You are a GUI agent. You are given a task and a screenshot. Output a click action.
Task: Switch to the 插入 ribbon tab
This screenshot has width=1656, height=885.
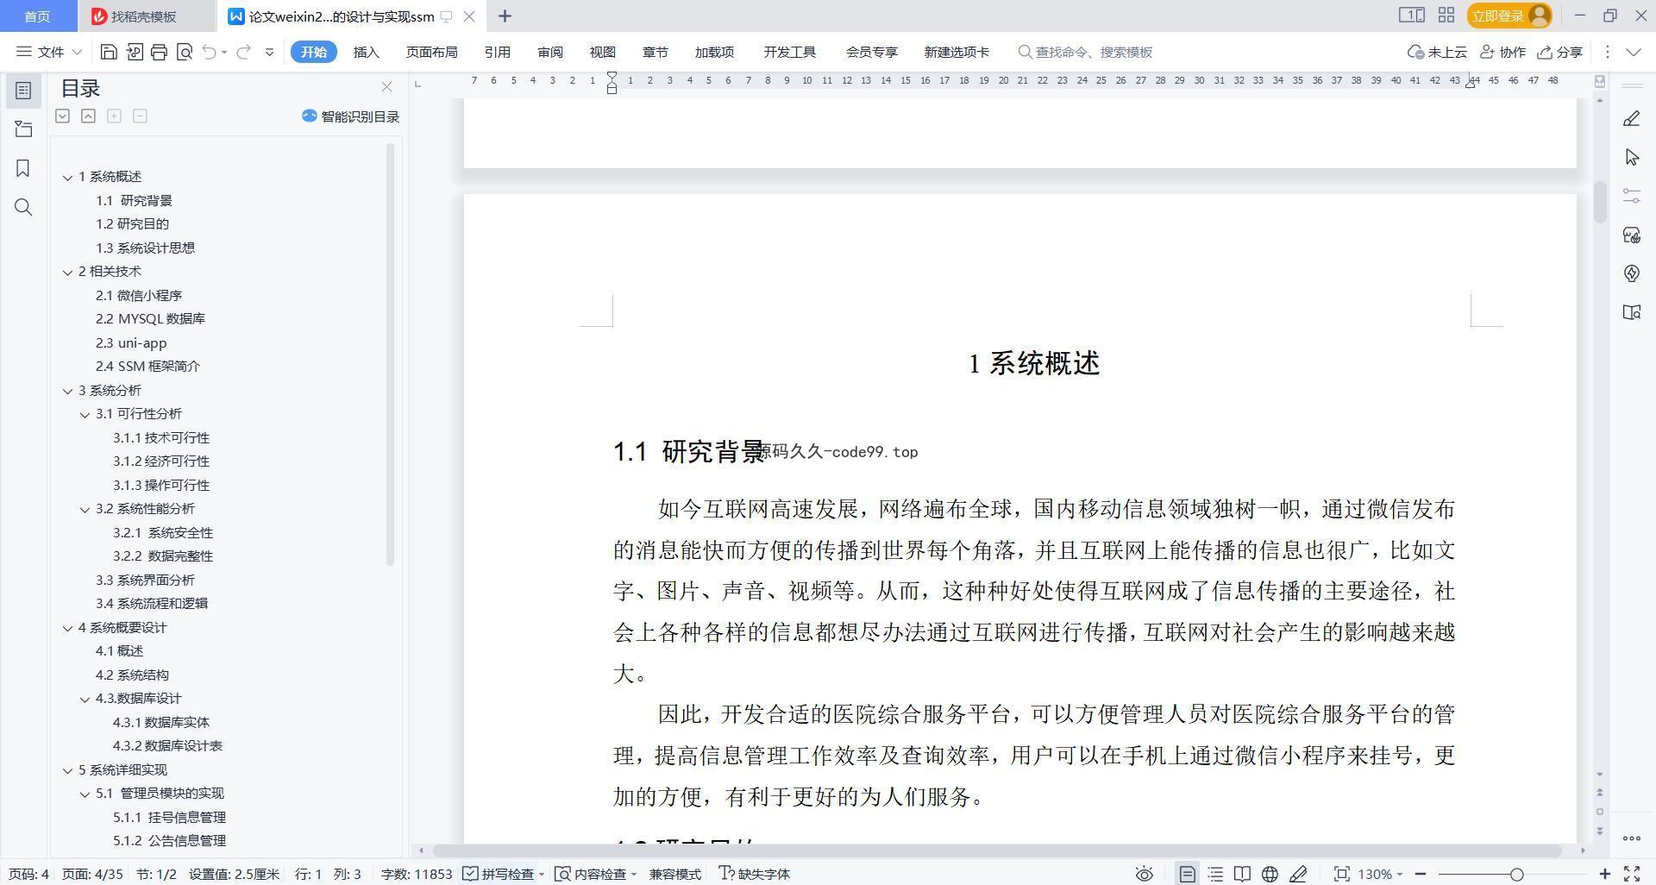click(x=366, y=52)
